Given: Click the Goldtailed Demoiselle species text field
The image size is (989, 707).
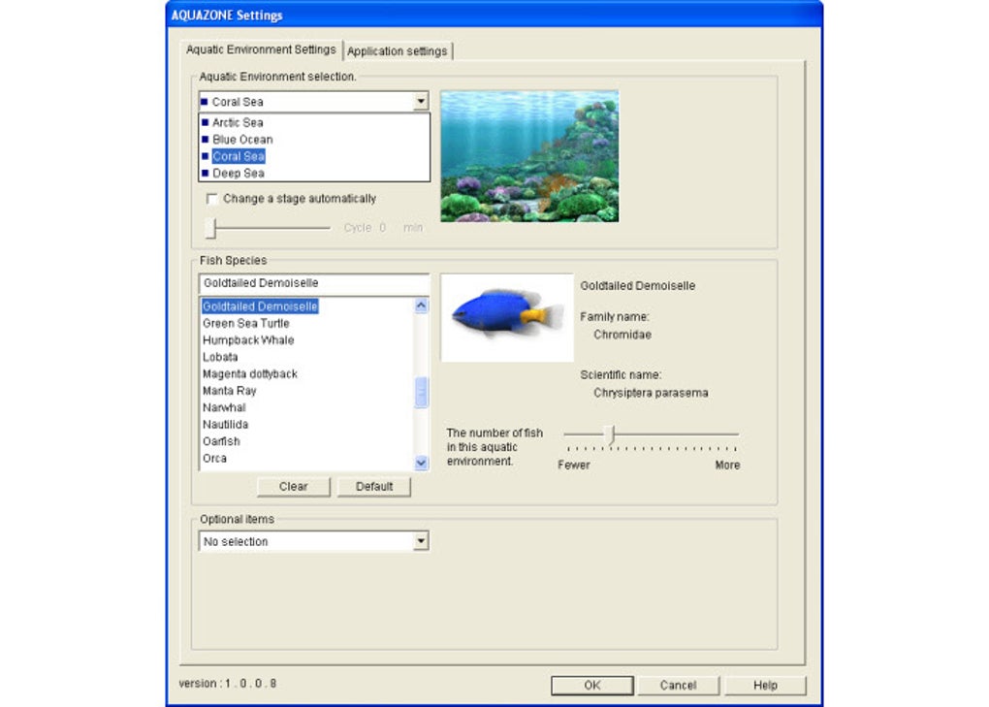Looking at the screenshot, I should (x=314, y=283).
